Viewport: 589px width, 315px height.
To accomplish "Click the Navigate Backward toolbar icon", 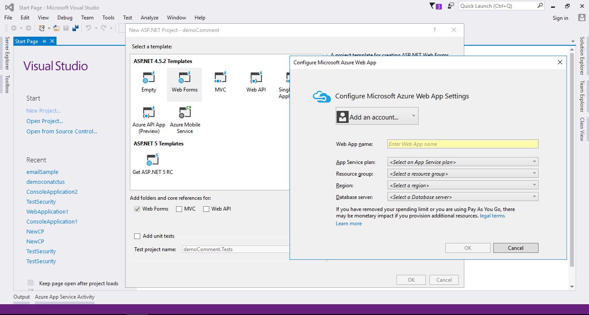I will coord(14,28).
